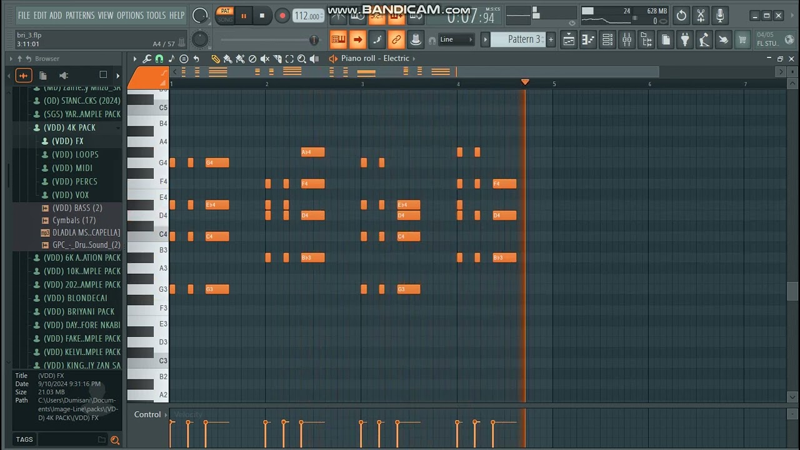
Task: Click the browser search magnifier icon
Action: [x=115, y=440]
